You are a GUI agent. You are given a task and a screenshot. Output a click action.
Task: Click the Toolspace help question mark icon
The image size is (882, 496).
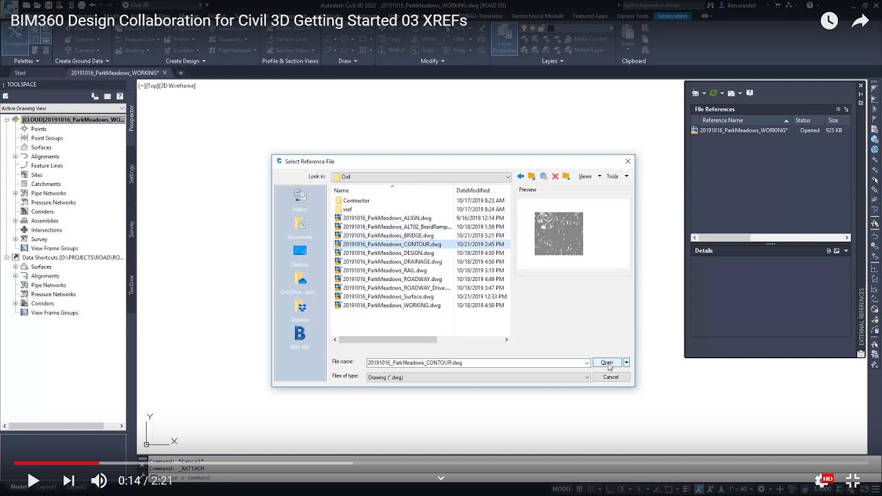(120, 96)
